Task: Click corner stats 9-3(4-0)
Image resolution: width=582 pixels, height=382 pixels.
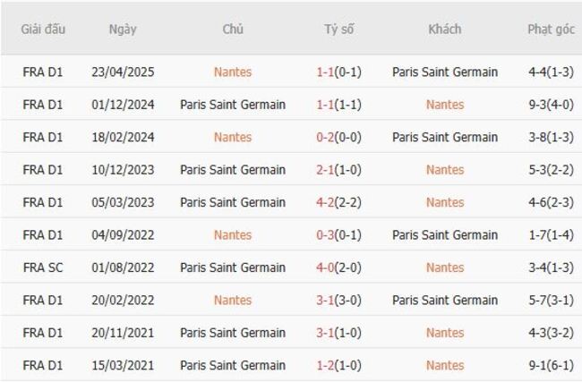Action: (x=551, y=105)
